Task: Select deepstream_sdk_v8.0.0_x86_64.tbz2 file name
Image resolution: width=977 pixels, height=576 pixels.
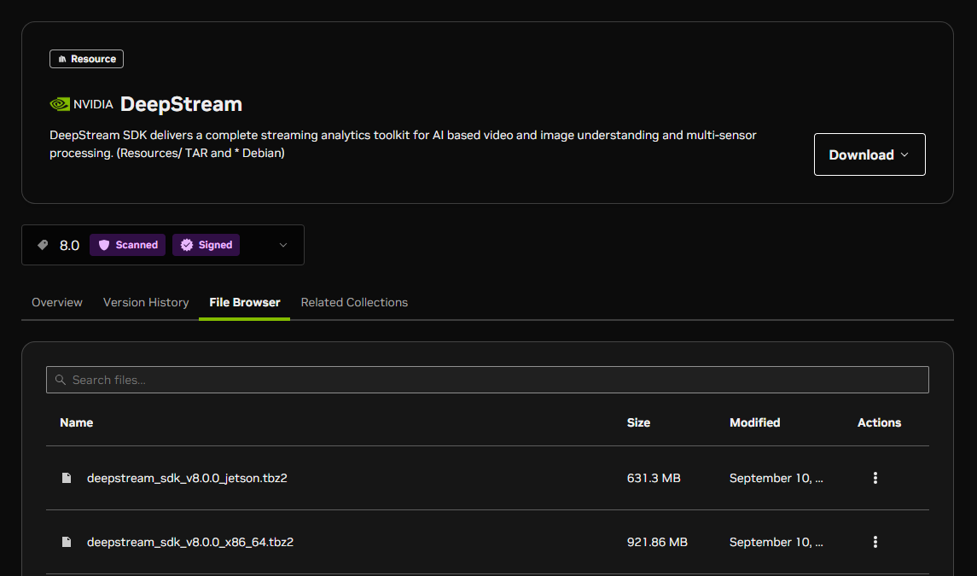Action: coord(190,543)
